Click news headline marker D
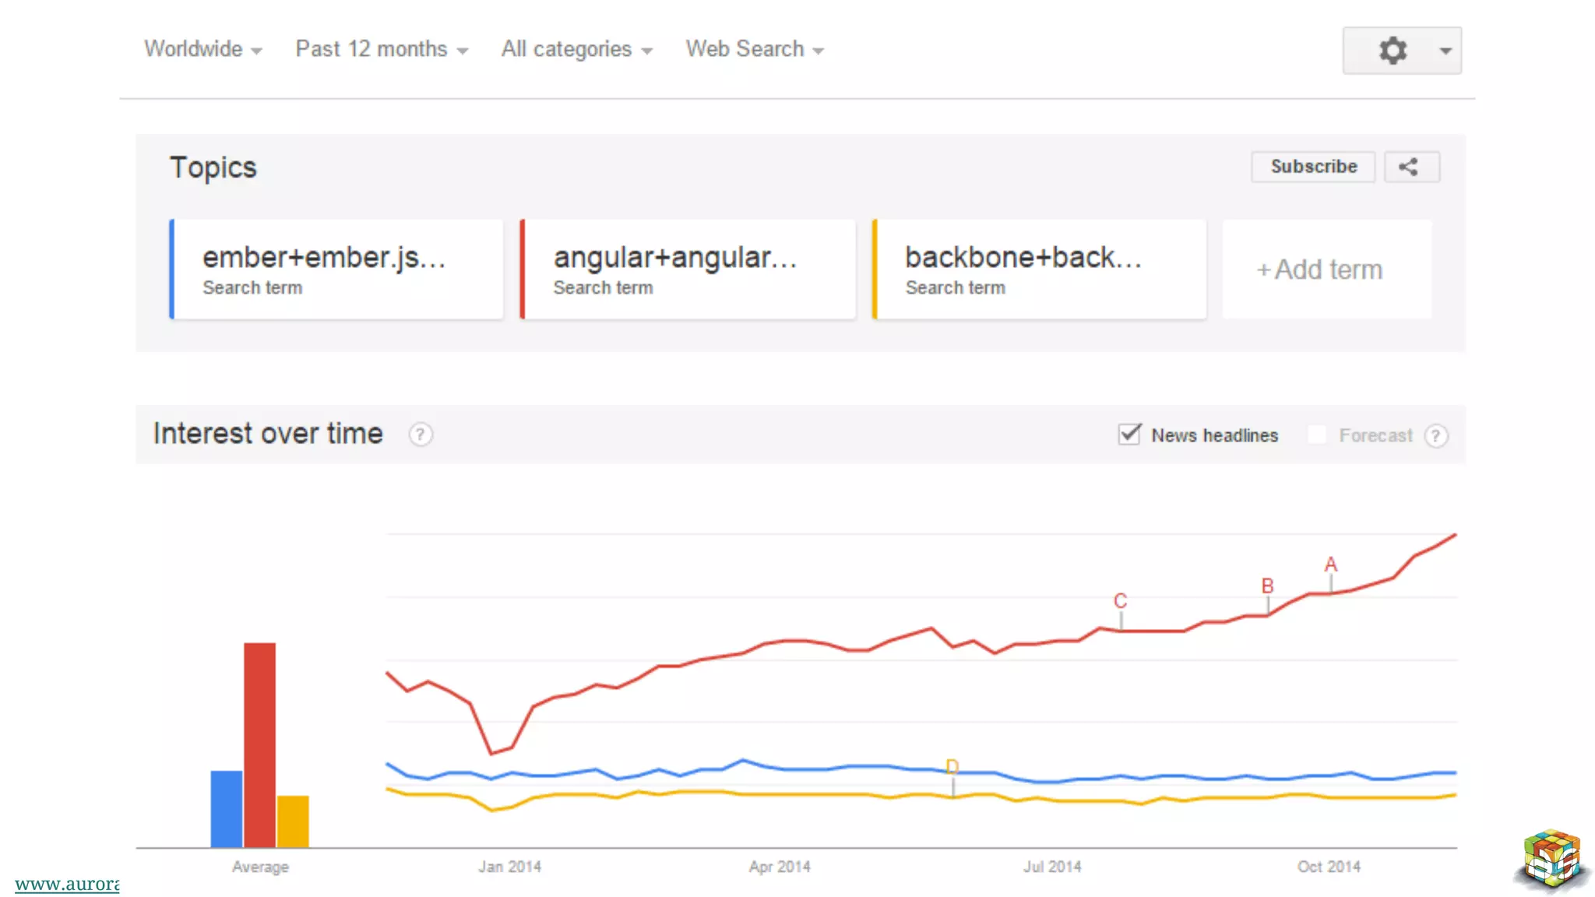Viewport: 1595px width, 897px height. tap(952, 768)
